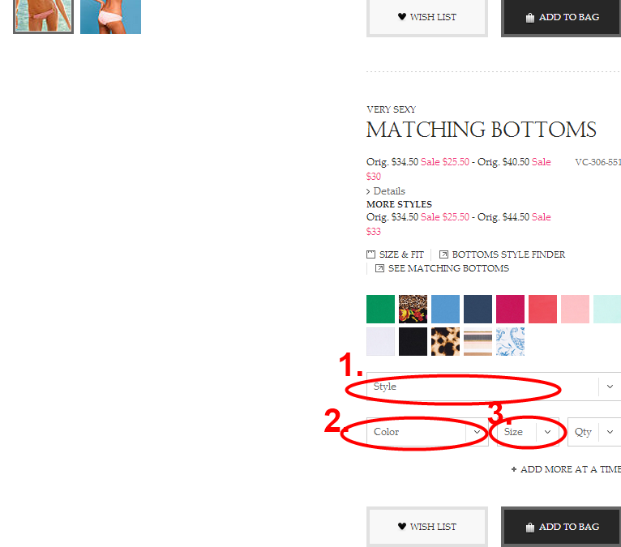
Task: Open the Qty dropdown
Action: pos(594,432)
